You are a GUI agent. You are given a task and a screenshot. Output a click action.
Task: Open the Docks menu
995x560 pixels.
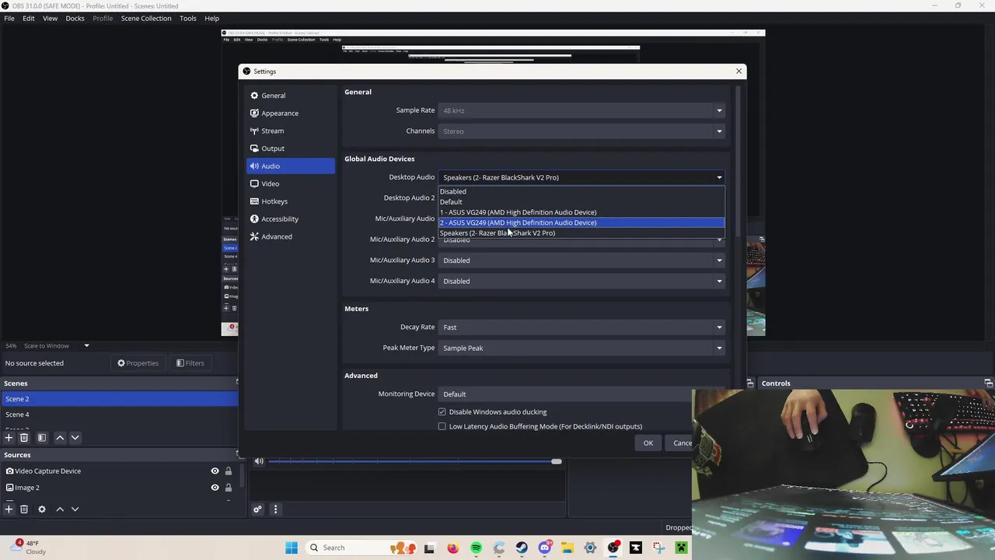tap(75, 18)
